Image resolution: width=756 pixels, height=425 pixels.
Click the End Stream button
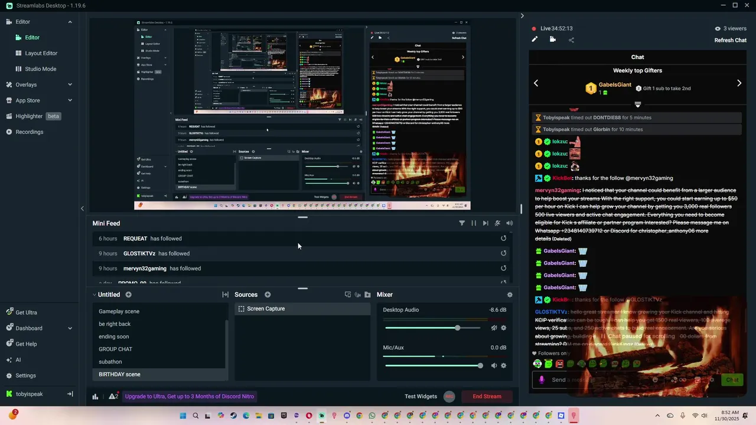[x=487, y=397]
